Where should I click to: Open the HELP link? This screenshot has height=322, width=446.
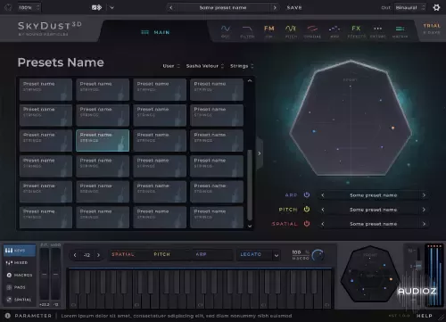click(x=425, y=316)
